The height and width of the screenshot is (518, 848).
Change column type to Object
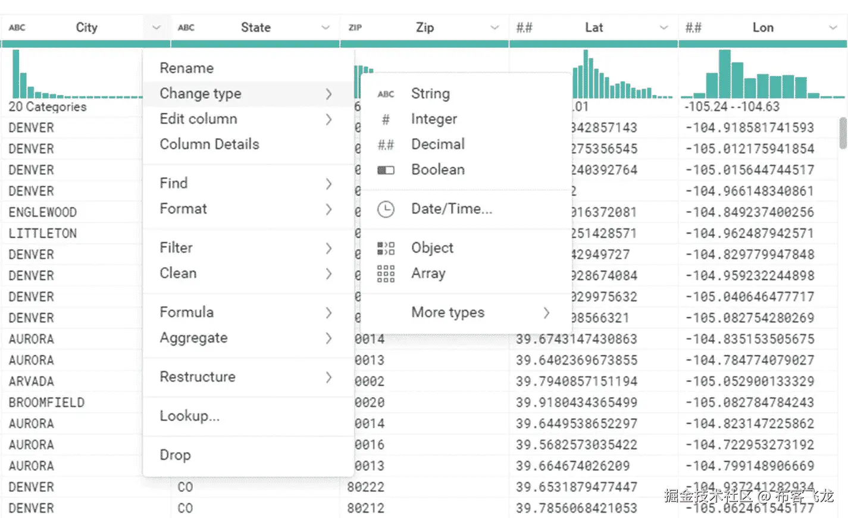pos(465,247)
